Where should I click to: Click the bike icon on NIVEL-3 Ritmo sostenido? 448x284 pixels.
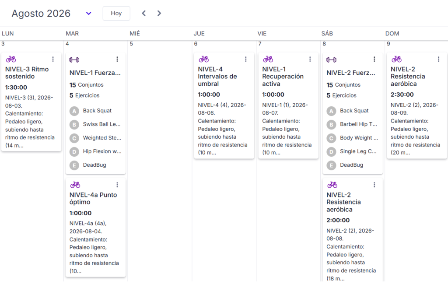pos(11,59)
